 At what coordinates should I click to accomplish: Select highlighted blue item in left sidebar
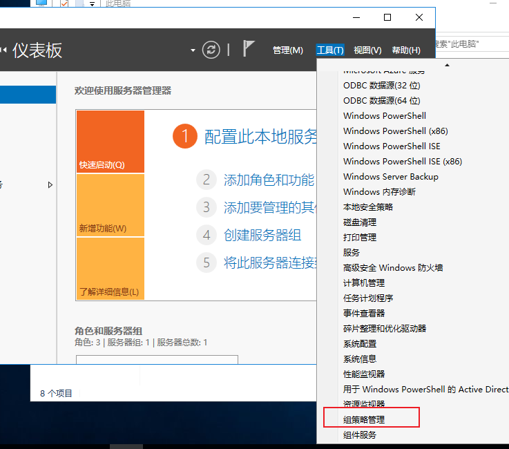(x=28, y=95)
